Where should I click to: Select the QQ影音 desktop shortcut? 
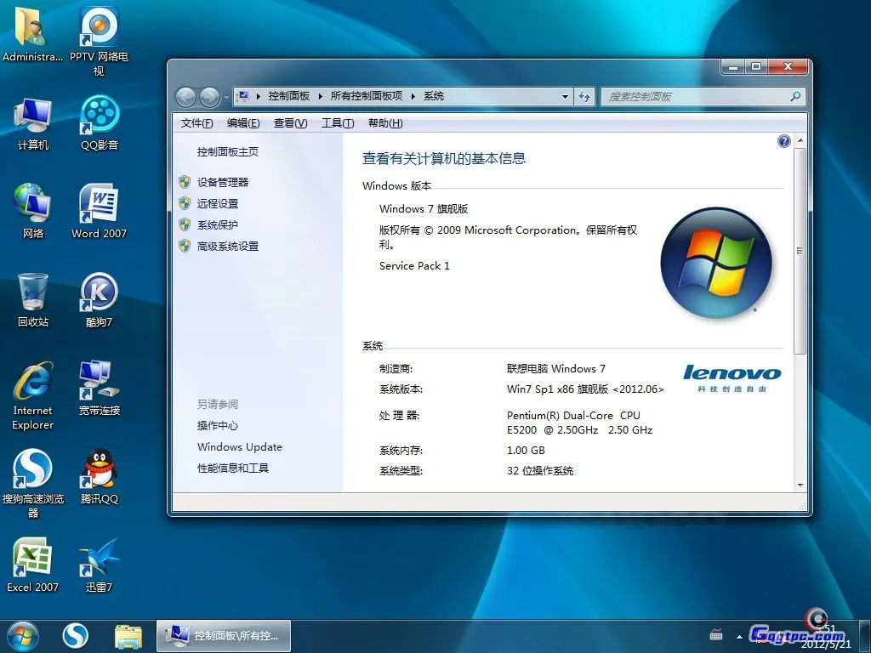pyautogui.click(x=100, y=116)
